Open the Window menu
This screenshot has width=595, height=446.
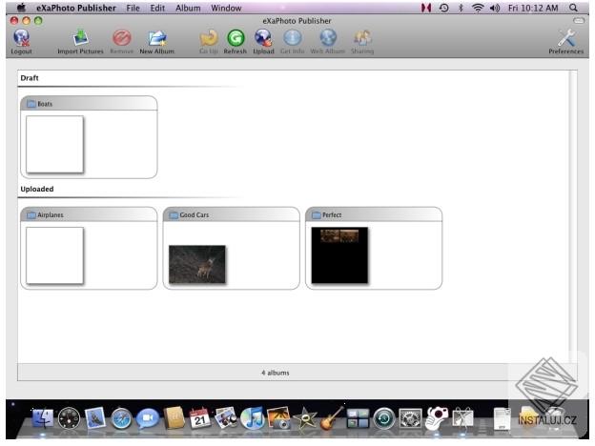click(x=226, y=8)
